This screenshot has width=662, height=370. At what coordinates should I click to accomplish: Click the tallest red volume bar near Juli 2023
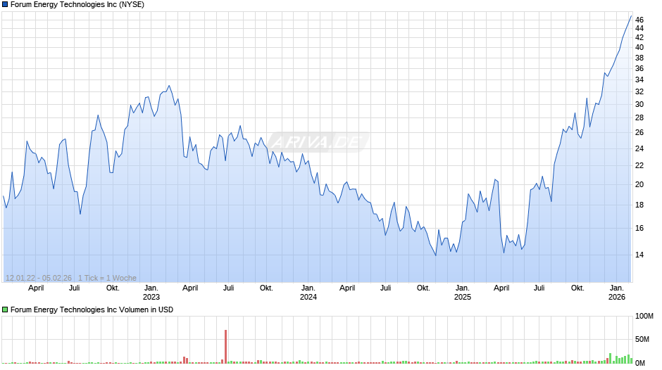(x=226, y=346)
